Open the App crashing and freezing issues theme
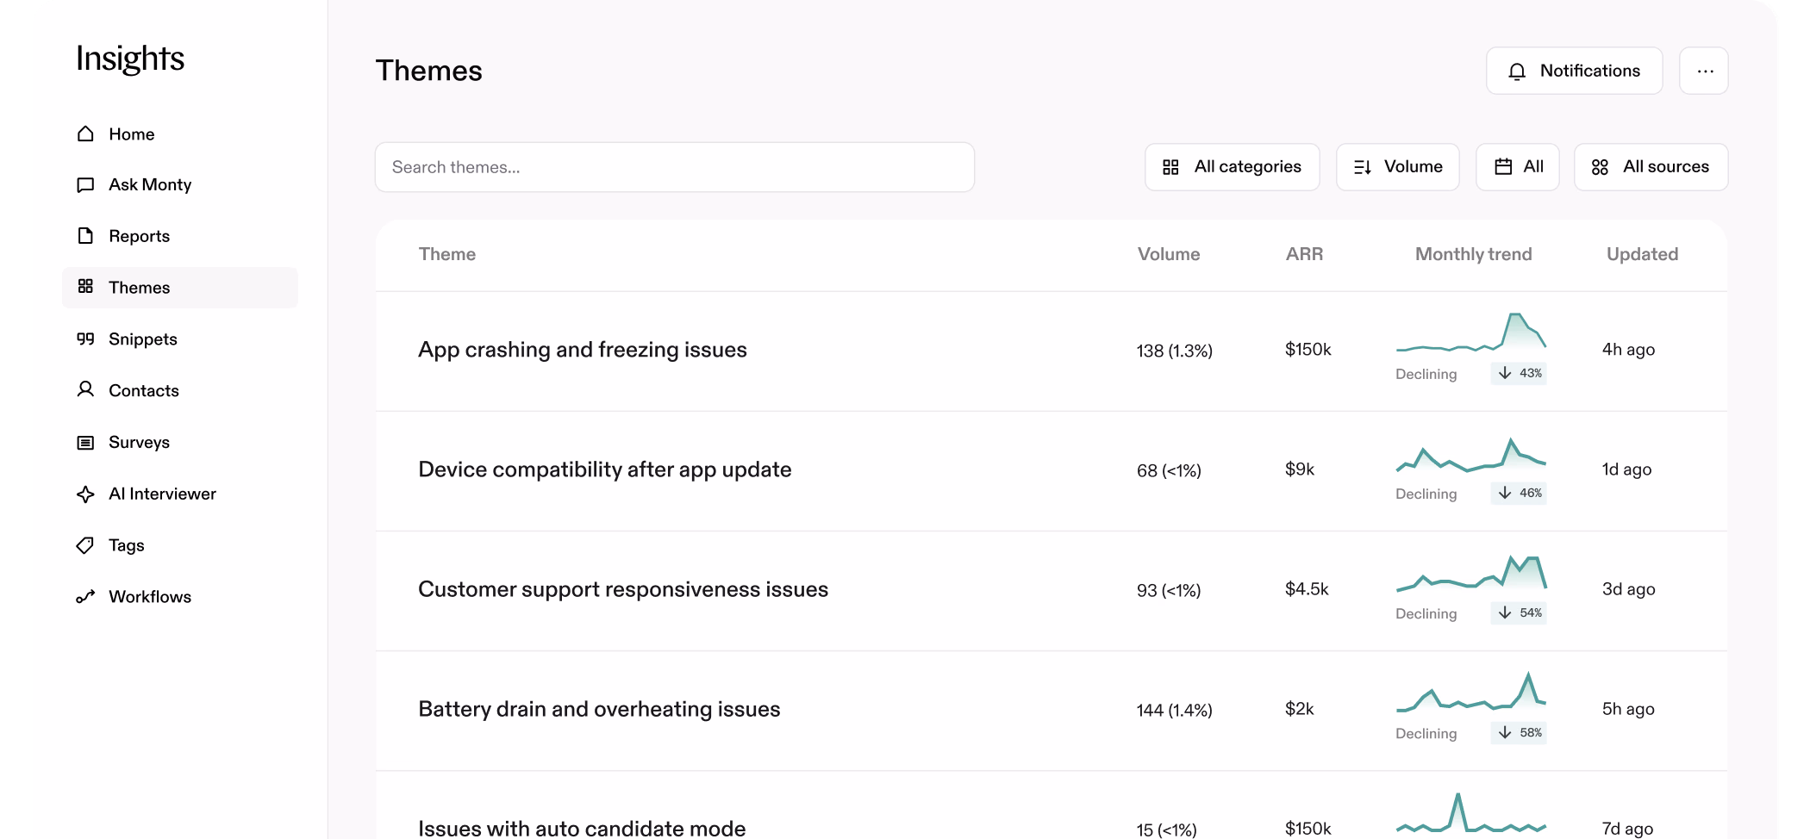The height and width of the screenshot is (839, 1810). [x=582, y=350]
